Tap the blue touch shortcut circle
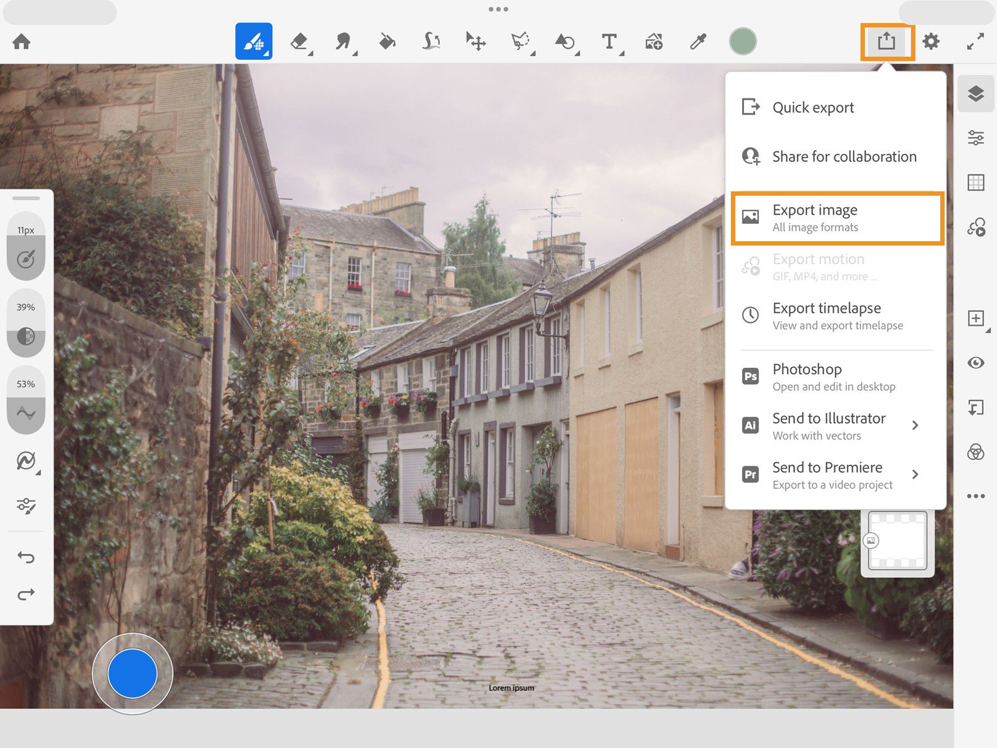This screenshot has width=997, height=748. coord(132,673)
